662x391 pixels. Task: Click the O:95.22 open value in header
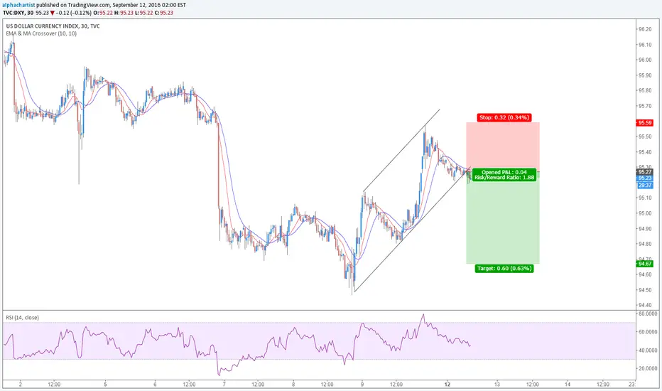click(x=104, y=13)
